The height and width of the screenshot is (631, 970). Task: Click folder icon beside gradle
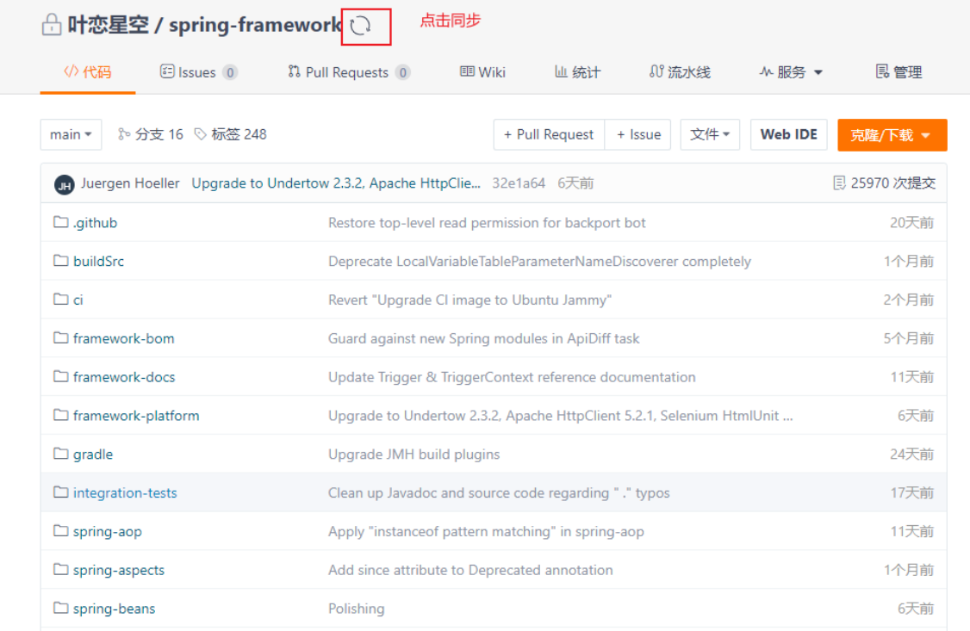click(x=60, y=453)
